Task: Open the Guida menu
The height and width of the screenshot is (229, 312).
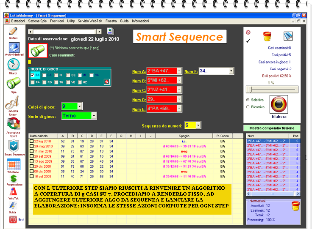Action: click(x=124, y=21)
